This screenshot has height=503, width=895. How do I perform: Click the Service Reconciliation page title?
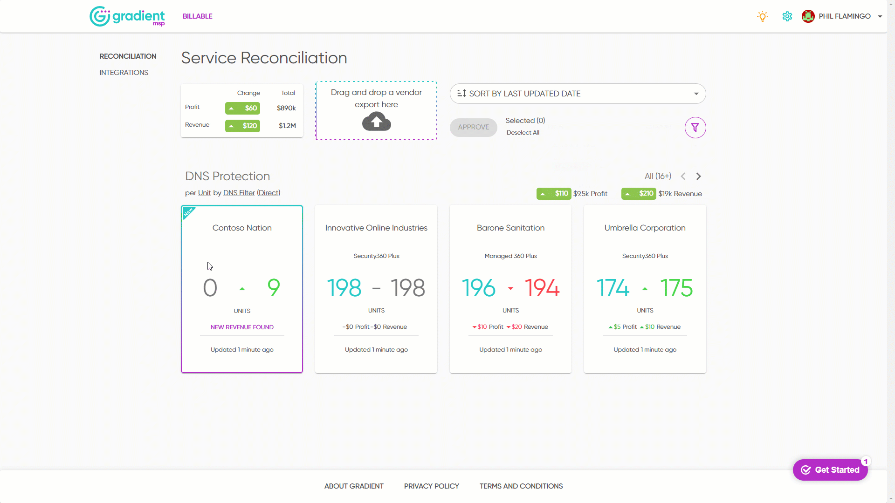point(264,58)
